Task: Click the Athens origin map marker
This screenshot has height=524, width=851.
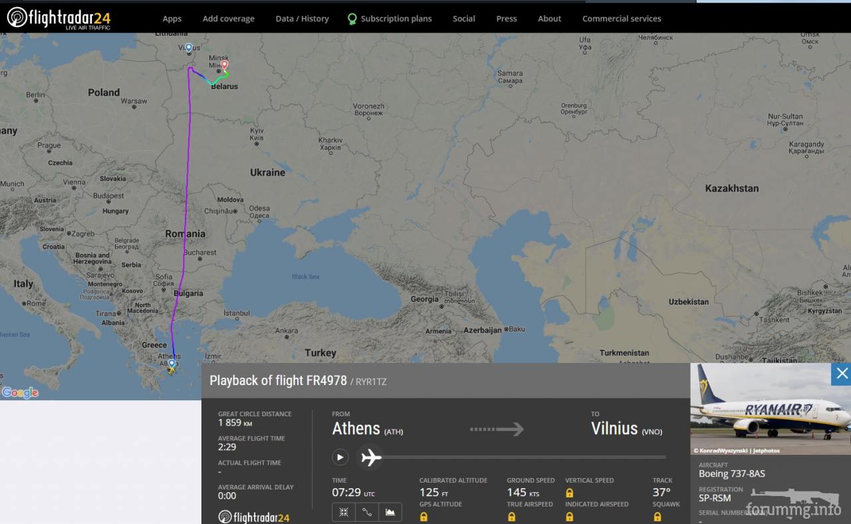Action: (x=172, y=364)
